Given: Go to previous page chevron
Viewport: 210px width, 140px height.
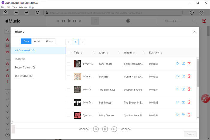Looking at the screenshot, I should [x=68, y=42].
